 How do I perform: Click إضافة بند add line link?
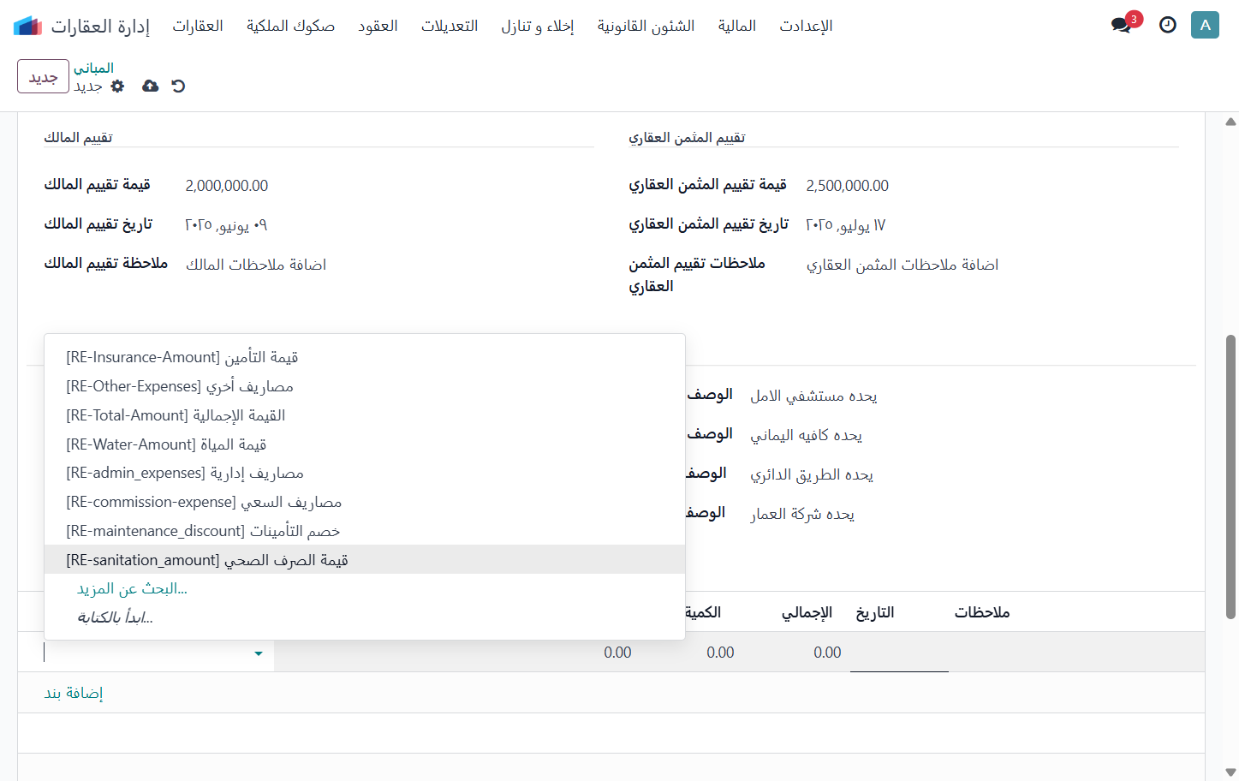[x=74, y=693]
